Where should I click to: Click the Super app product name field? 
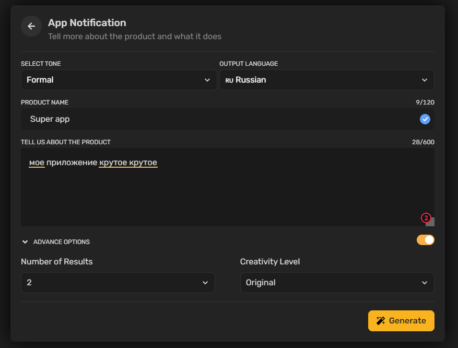[228, 119]
